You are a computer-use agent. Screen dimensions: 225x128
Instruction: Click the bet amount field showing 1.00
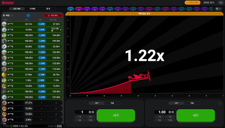[162, 112]
